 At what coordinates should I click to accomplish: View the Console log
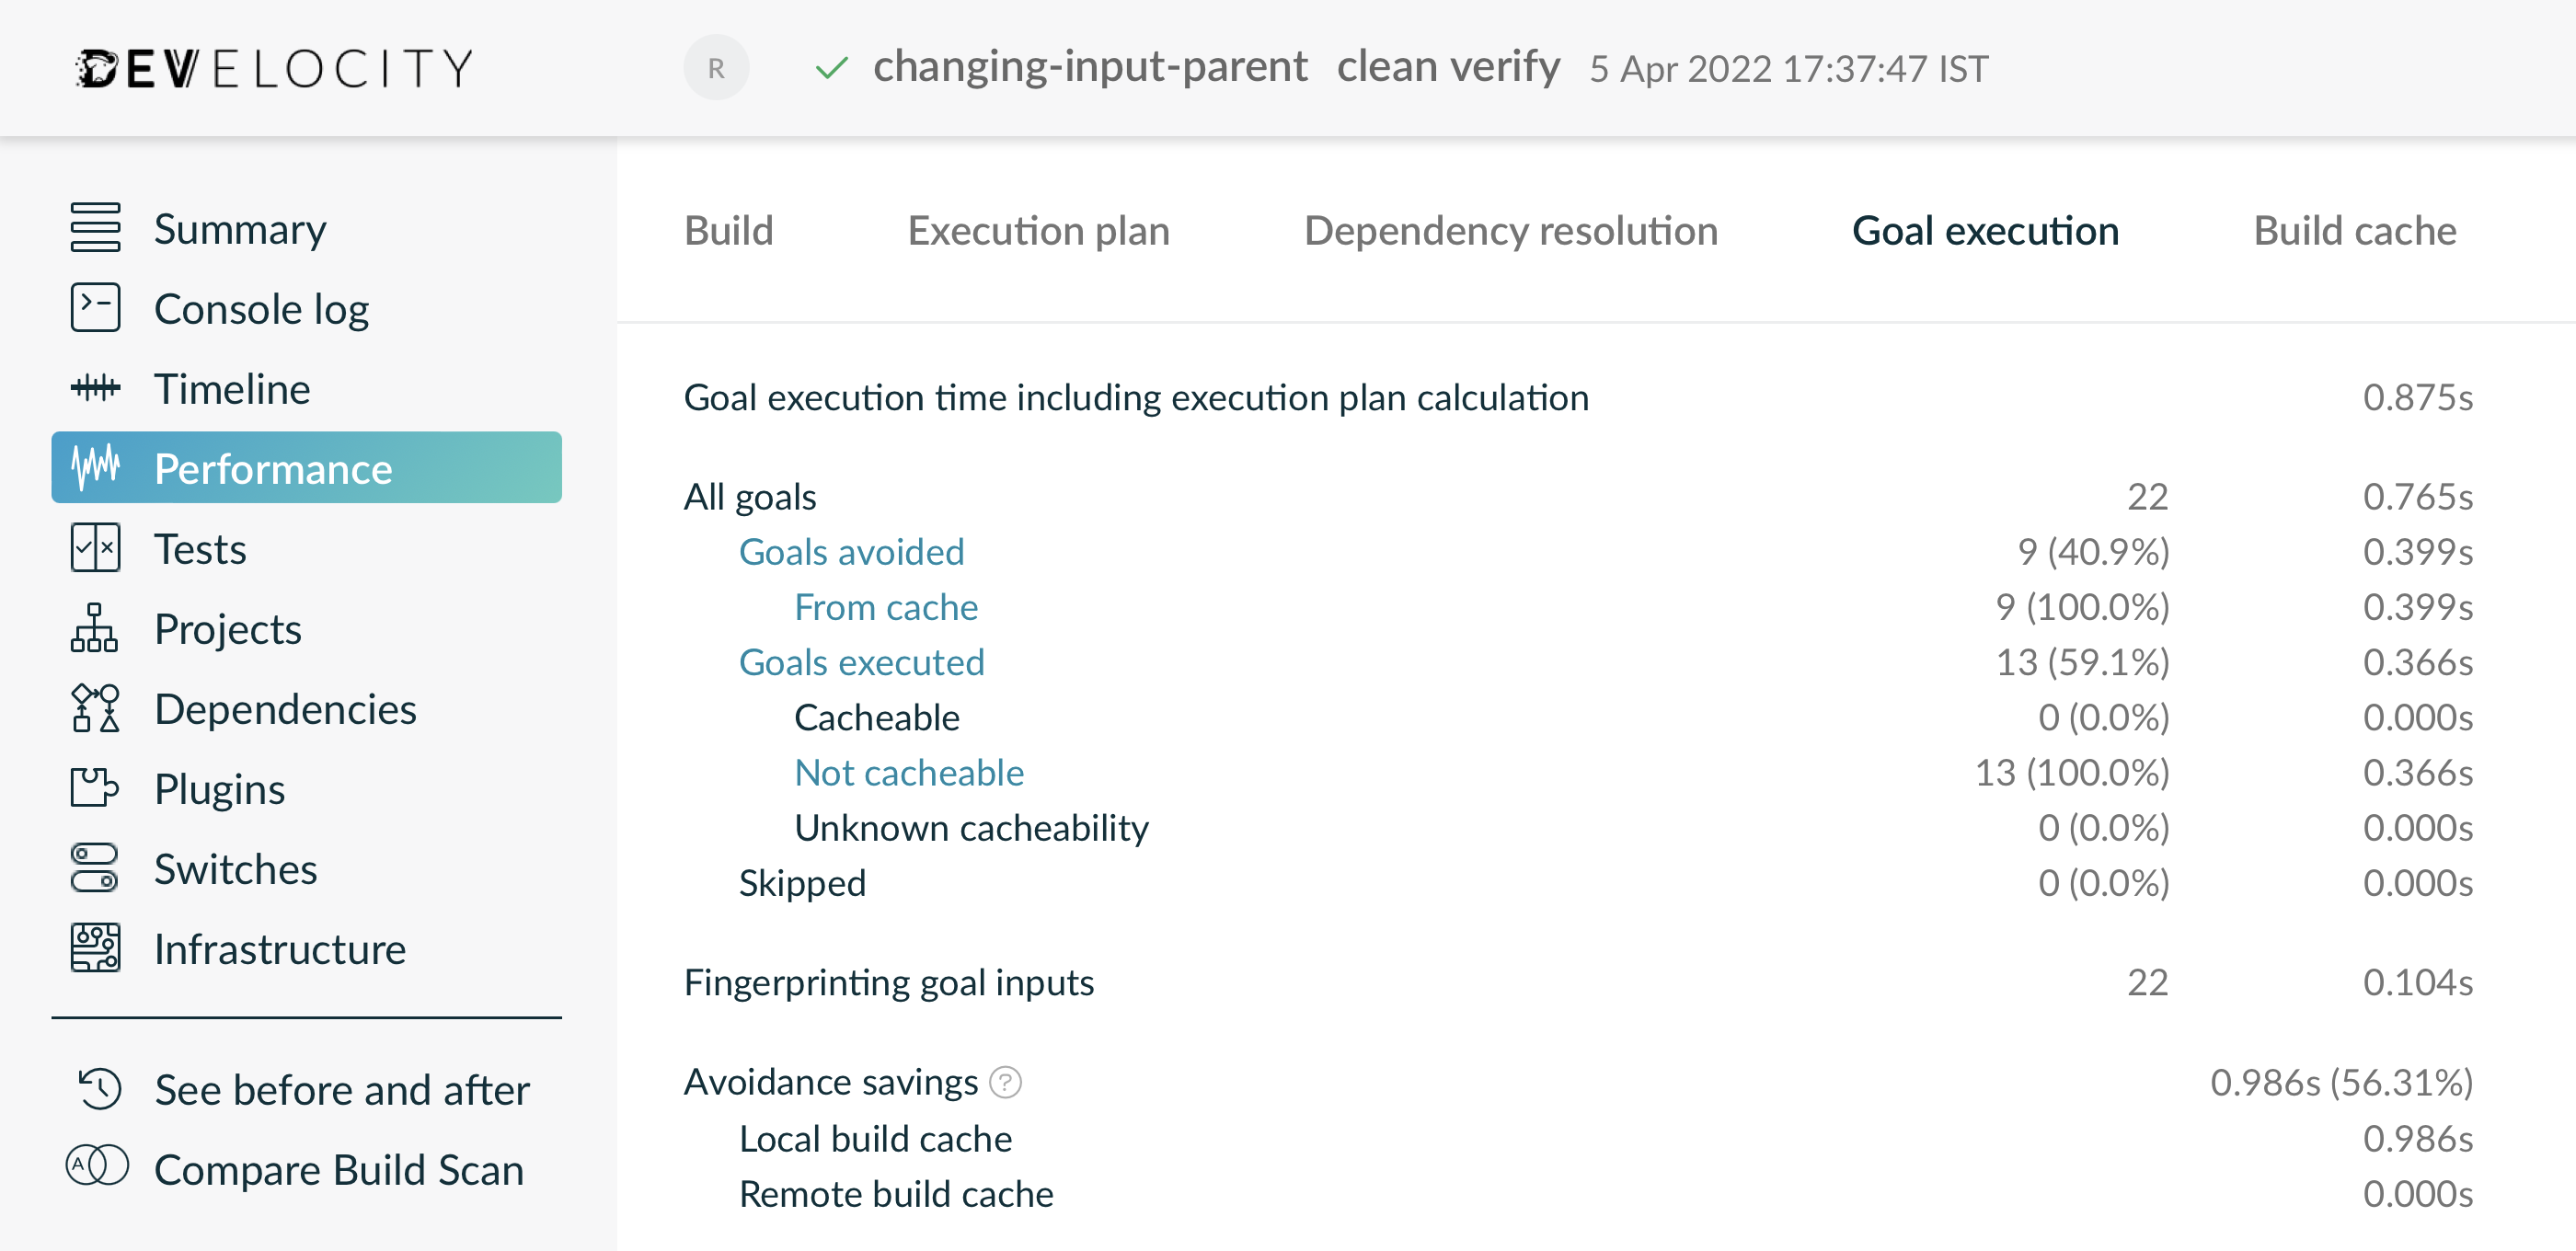[x=261, y=308]
